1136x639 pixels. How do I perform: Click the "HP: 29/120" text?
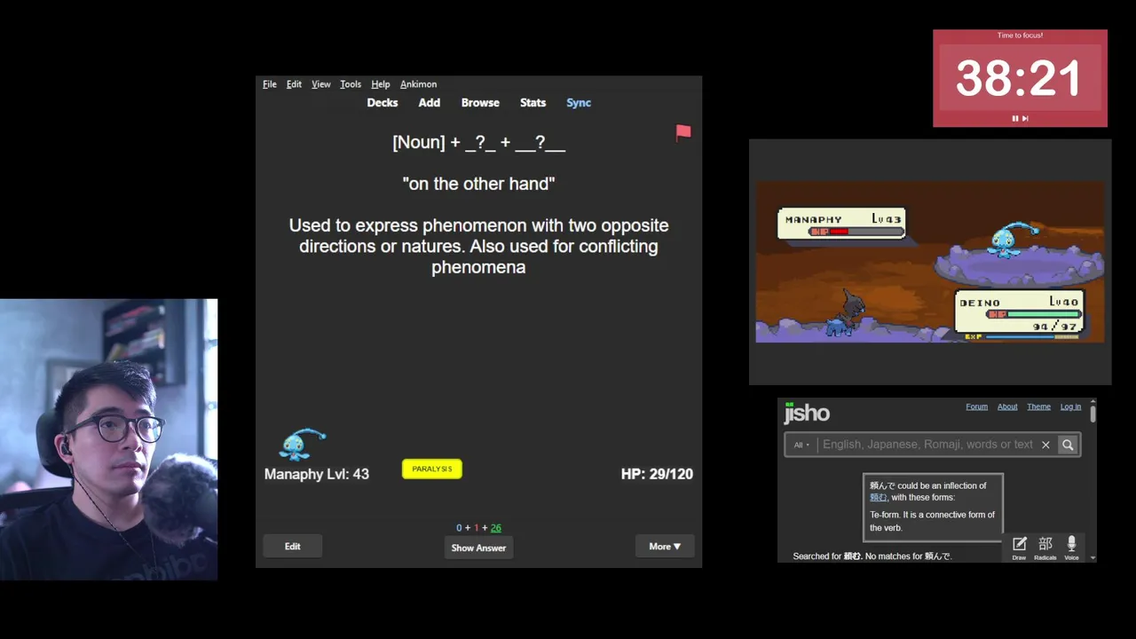point(657,474)
